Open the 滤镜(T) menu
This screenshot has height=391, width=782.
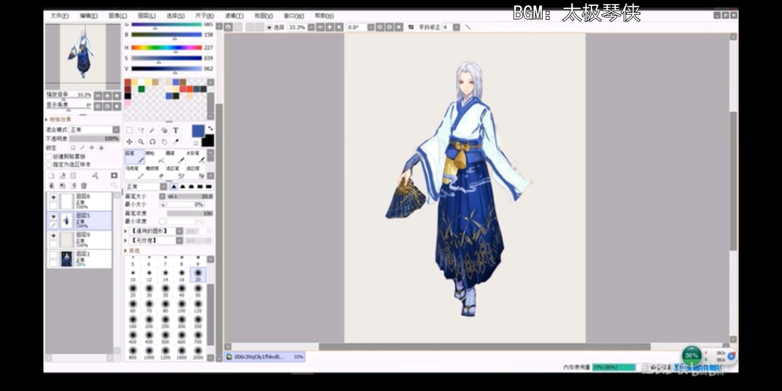(234, 16)
